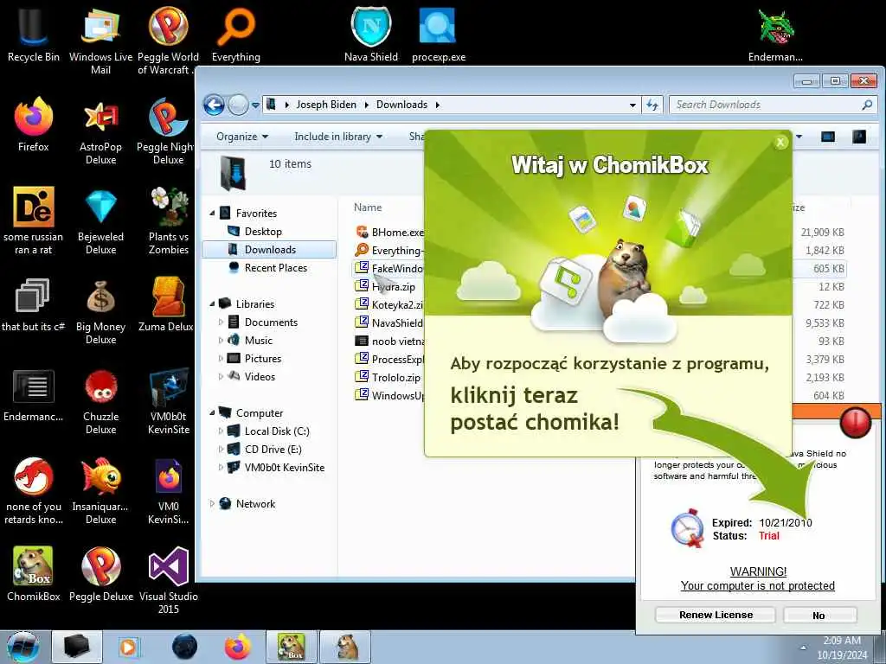This screenshot has height=664, width=886.
Task: Select VM0b0t KevinSite in Computer tree
Action: 276,468
